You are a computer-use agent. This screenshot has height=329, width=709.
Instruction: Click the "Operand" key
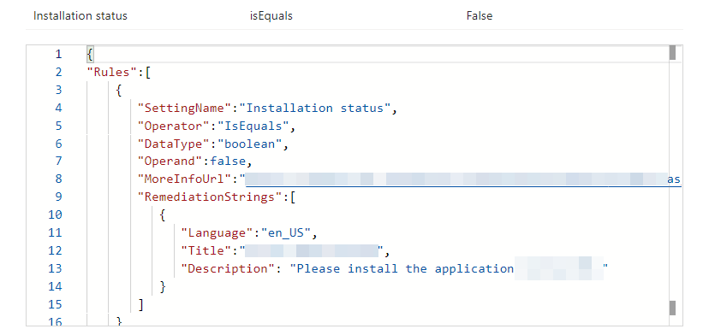[x=170, y=162]
